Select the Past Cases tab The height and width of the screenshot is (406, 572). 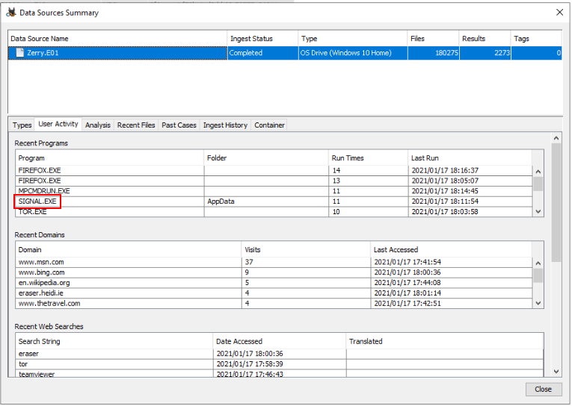(179, 125)
